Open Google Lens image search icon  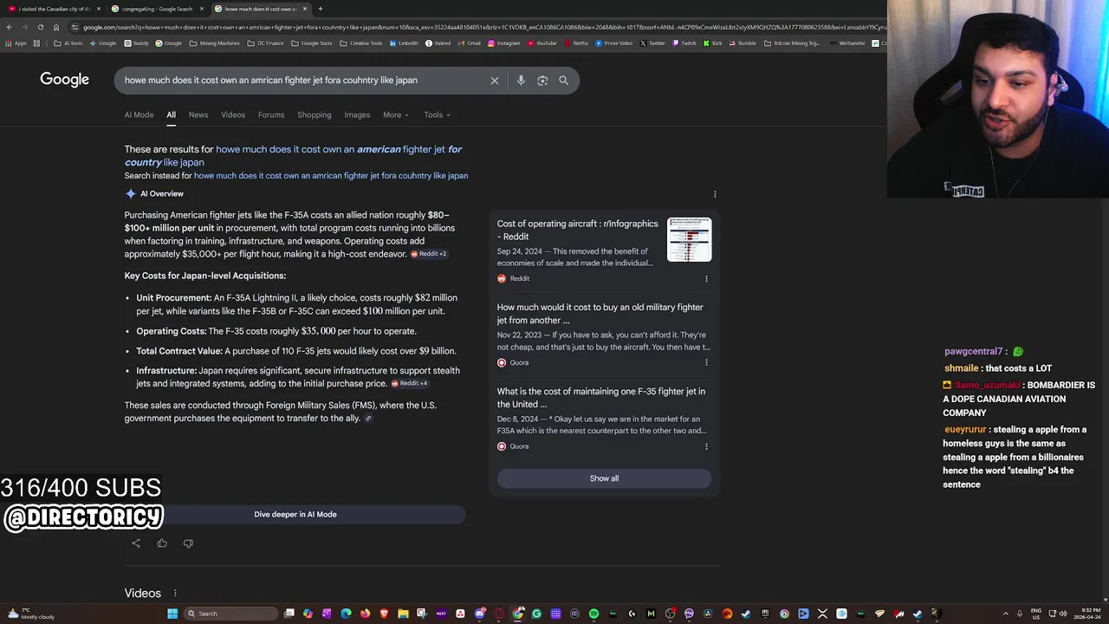(x=542, y=81)
